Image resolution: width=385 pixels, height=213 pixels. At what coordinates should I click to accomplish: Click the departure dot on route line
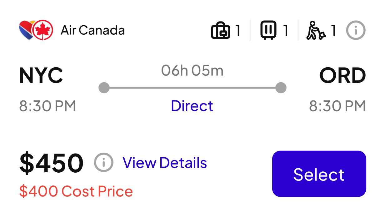[104, 88]
